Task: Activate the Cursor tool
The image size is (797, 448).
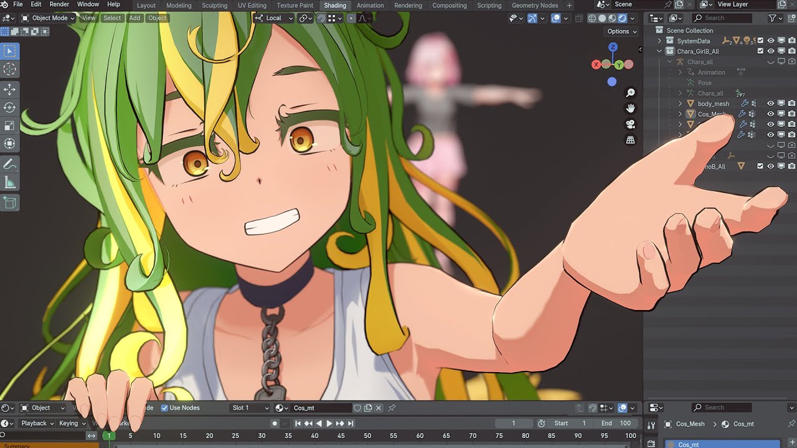Action: (10, 69)
